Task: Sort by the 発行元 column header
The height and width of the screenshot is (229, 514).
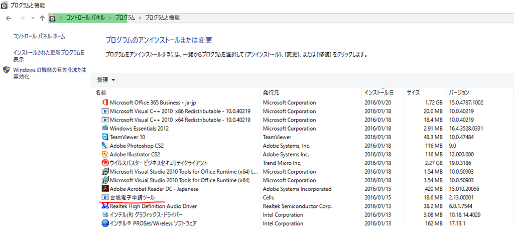Action: 271,92
